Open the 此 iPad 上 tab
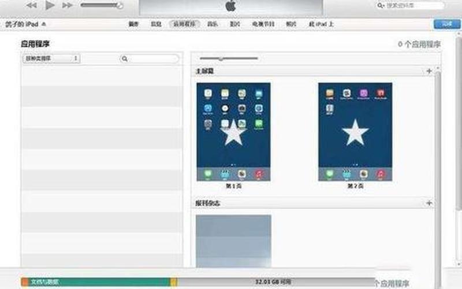Image resolution: width=462 pixels, height=289 pixels. [x=321, y=24]
